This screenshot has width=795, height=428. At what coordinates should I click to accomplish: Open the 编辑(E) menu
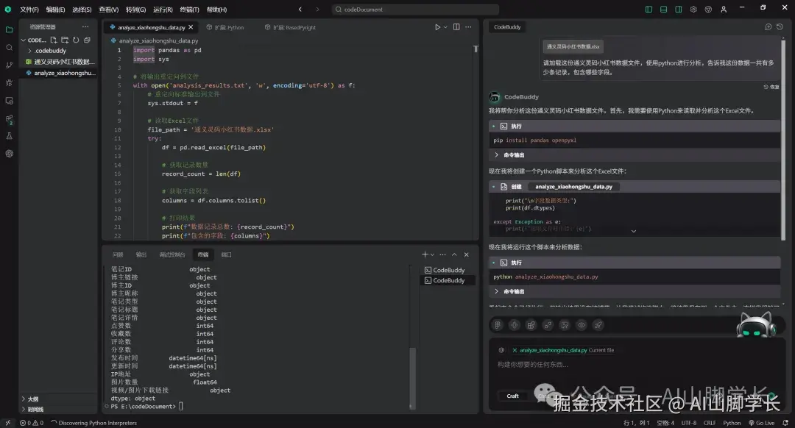pyautogui.click(x=55, y=10)
